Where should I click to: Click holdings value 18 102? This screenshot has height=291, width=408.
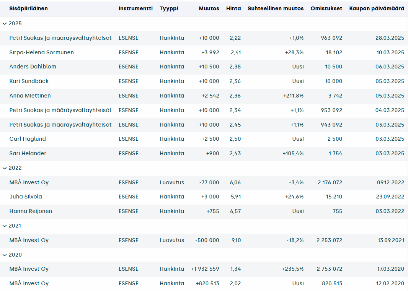click(x=334, y=52)
